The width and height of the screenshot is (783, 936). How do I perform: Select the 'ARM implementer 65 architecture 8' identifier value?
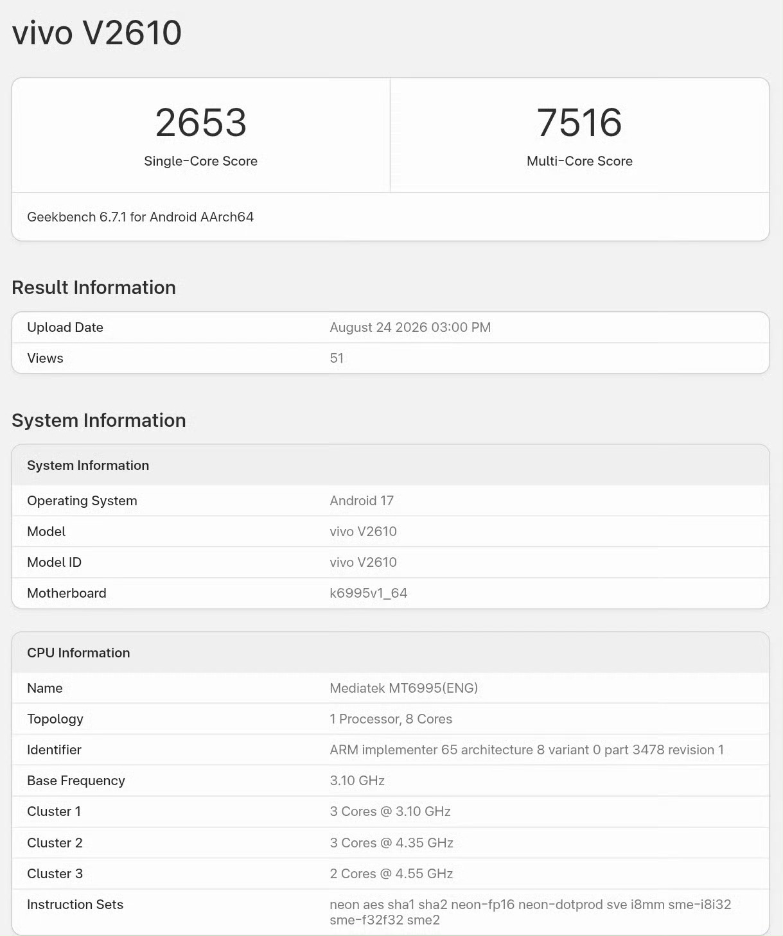click(x=527, y=750)
